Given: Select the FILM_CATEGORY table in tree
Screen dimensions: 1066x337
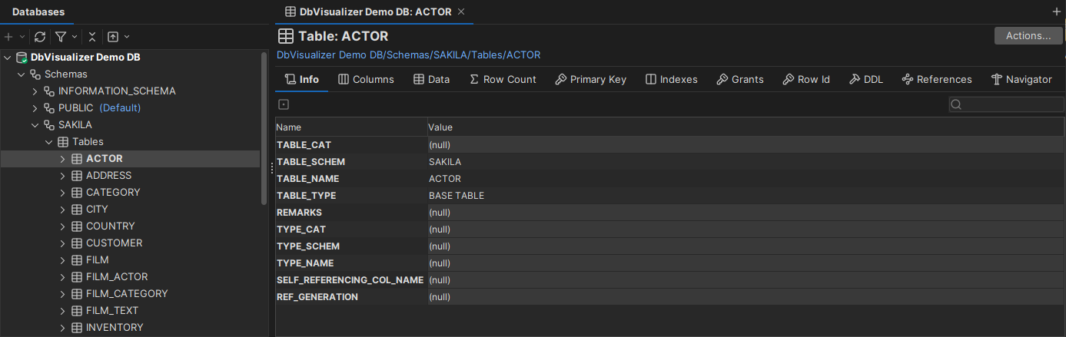Looking at the screenshot, I should click(127, 294).
